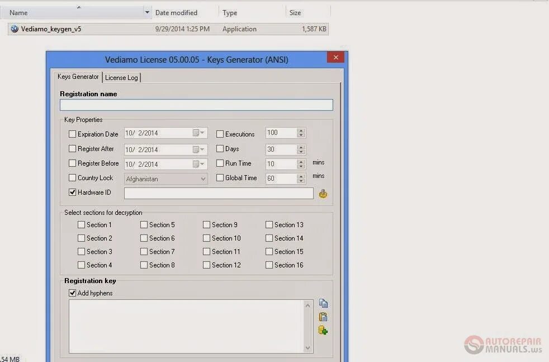Viewport: 549px width, 362px height.
Task: Click the Run Time value spinner
Action: (x=301, y=163)
